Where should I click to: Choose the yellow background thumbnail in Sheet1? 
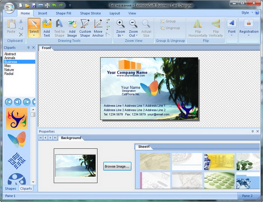tap(219, 162)
